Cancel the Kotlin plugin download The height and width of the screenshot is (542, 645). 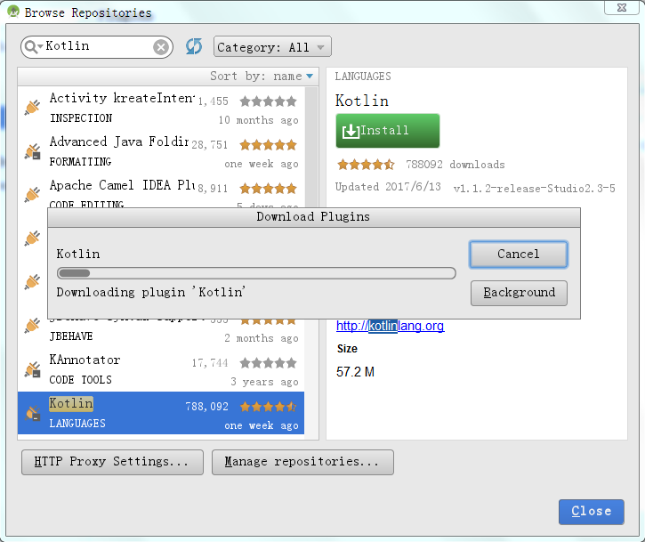[x=519, y=255]
